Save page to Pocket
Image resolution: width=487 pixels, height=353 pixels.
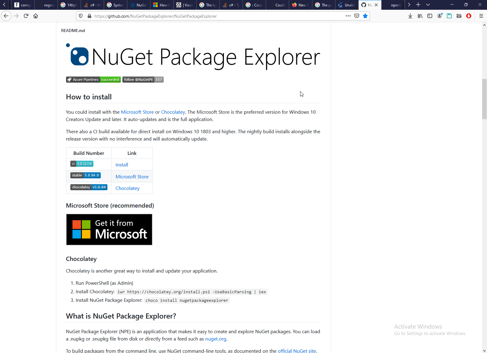(357, 16)
